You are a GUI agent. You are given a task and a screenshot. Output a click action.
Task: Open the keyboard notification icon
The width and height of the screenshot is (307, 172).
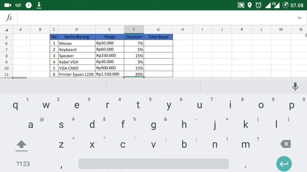pyautogui.click(x=18, y=5)
